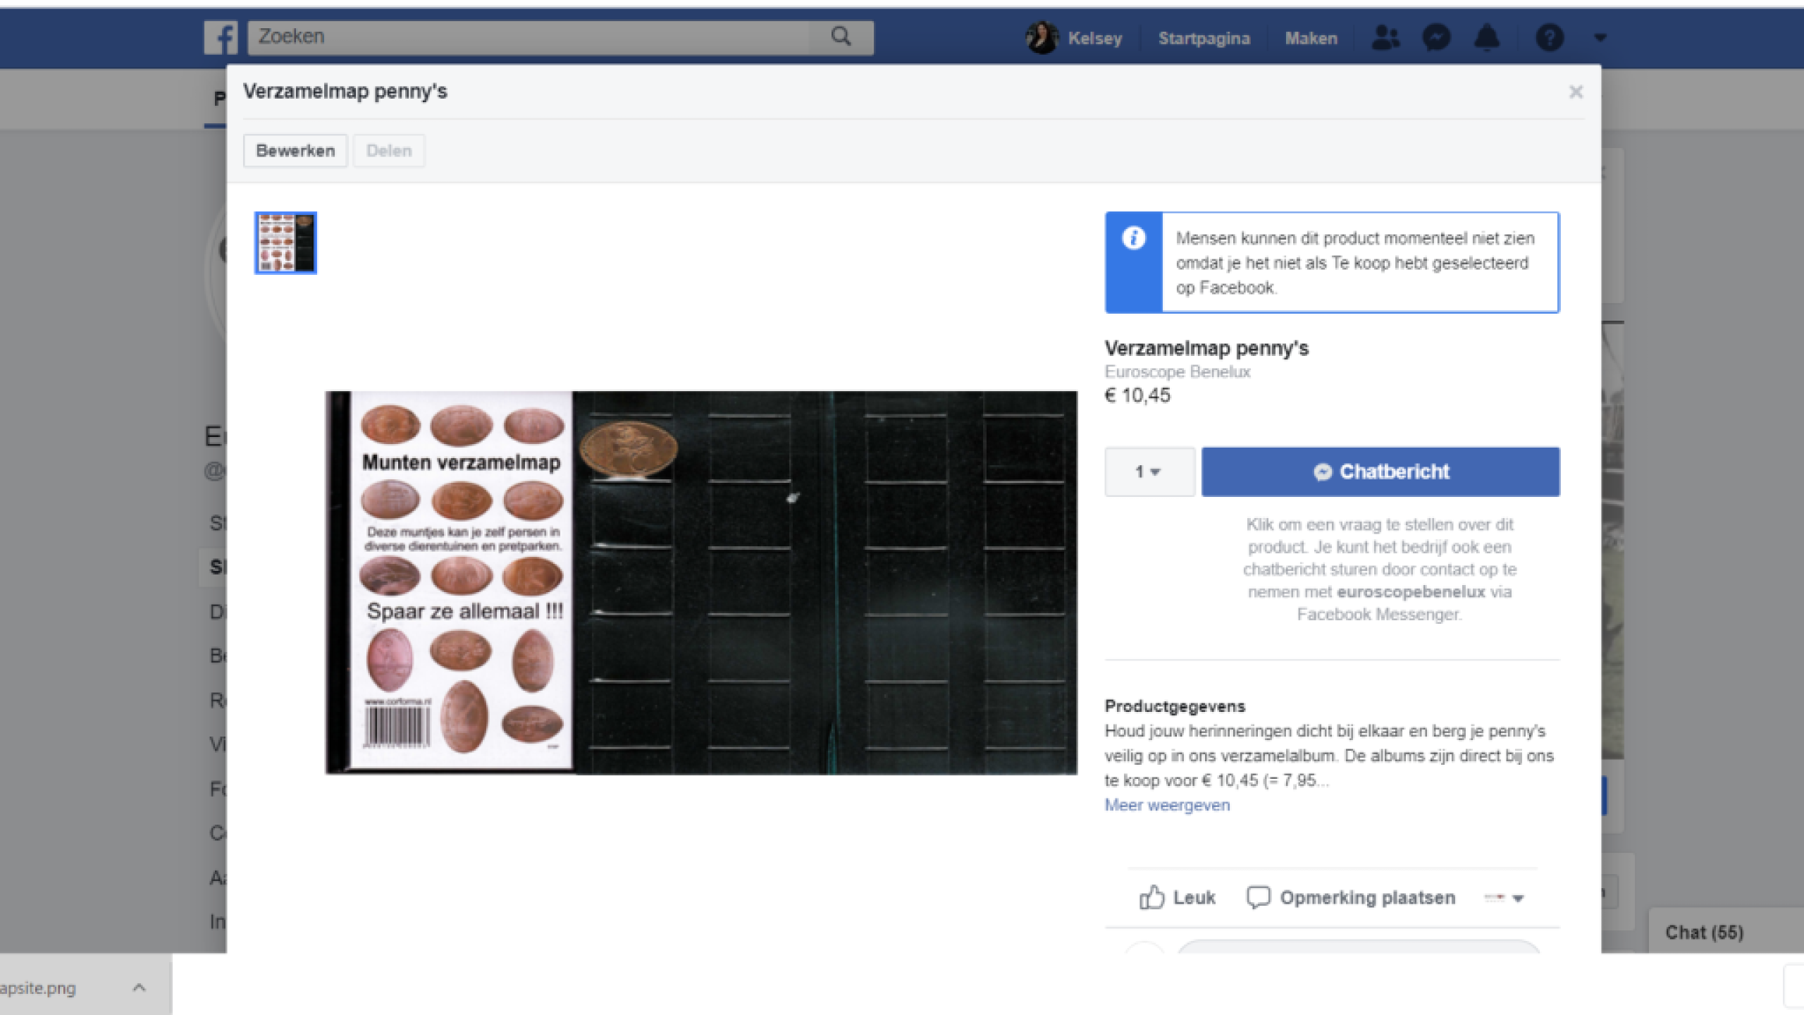Viewport: 1804px width, 1015px height.
Task: Click the Opmerking plaatsen comment icon
Action: click(1258, 897)
